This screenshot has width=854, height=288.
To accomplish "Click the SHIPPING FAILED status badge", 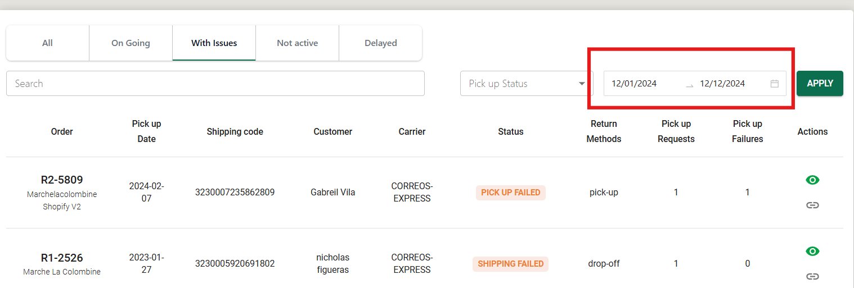I will click(511, 264).
